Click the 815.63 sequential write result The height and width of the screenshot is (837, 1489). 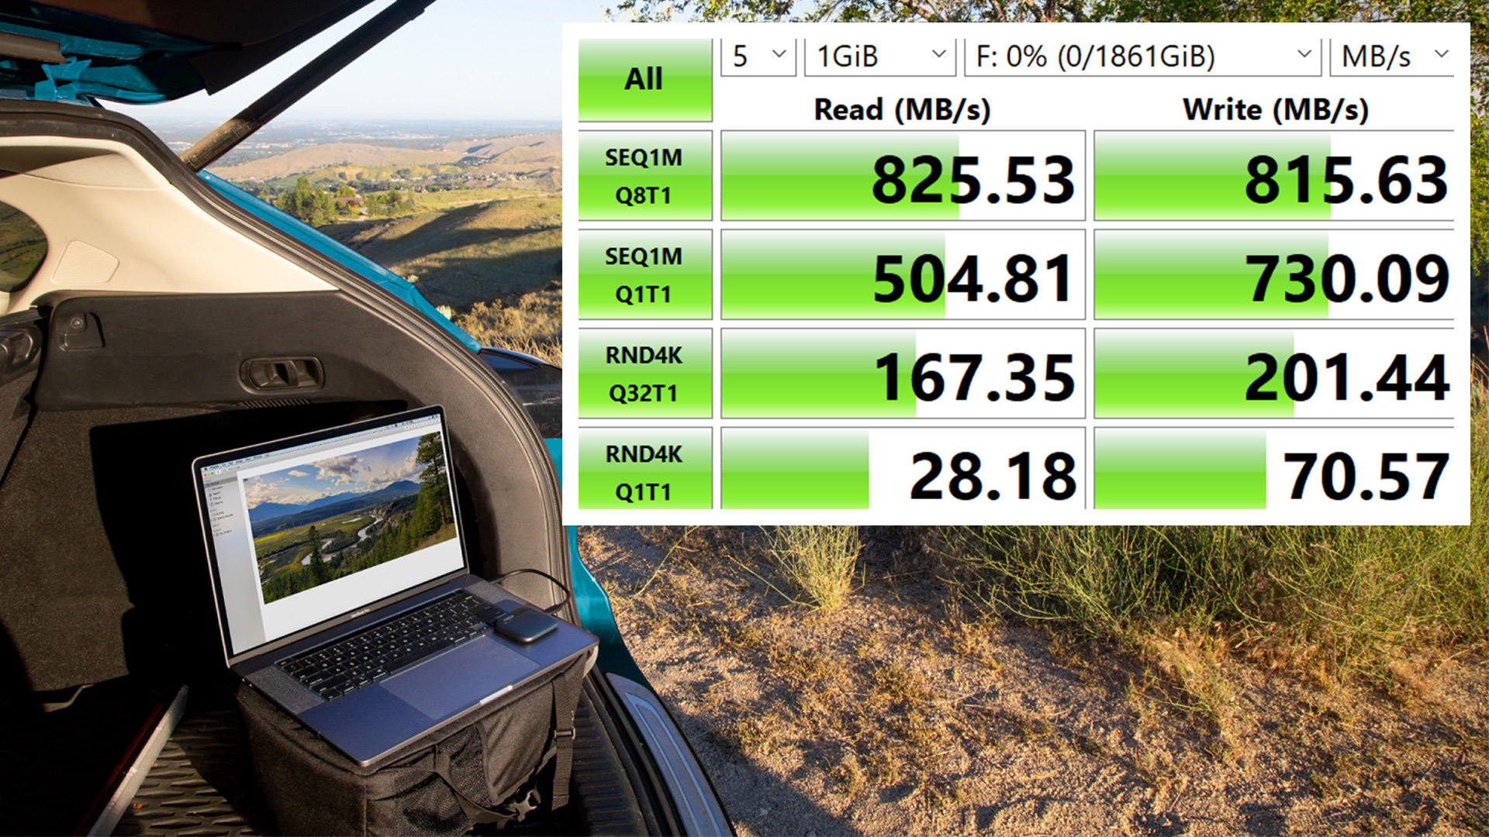[1273, 177]
